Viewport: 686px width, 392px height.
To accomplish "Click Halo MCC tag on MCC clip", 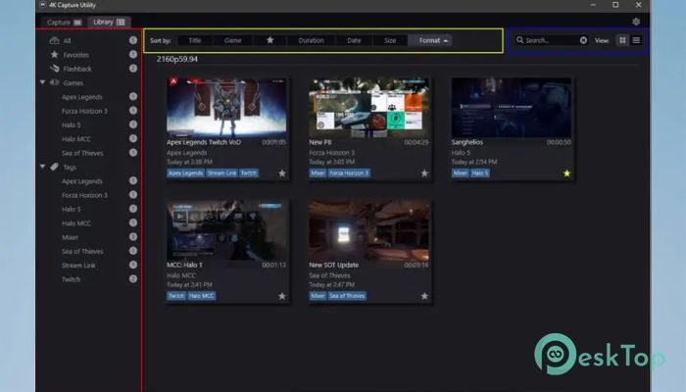I will pos(202,296).
